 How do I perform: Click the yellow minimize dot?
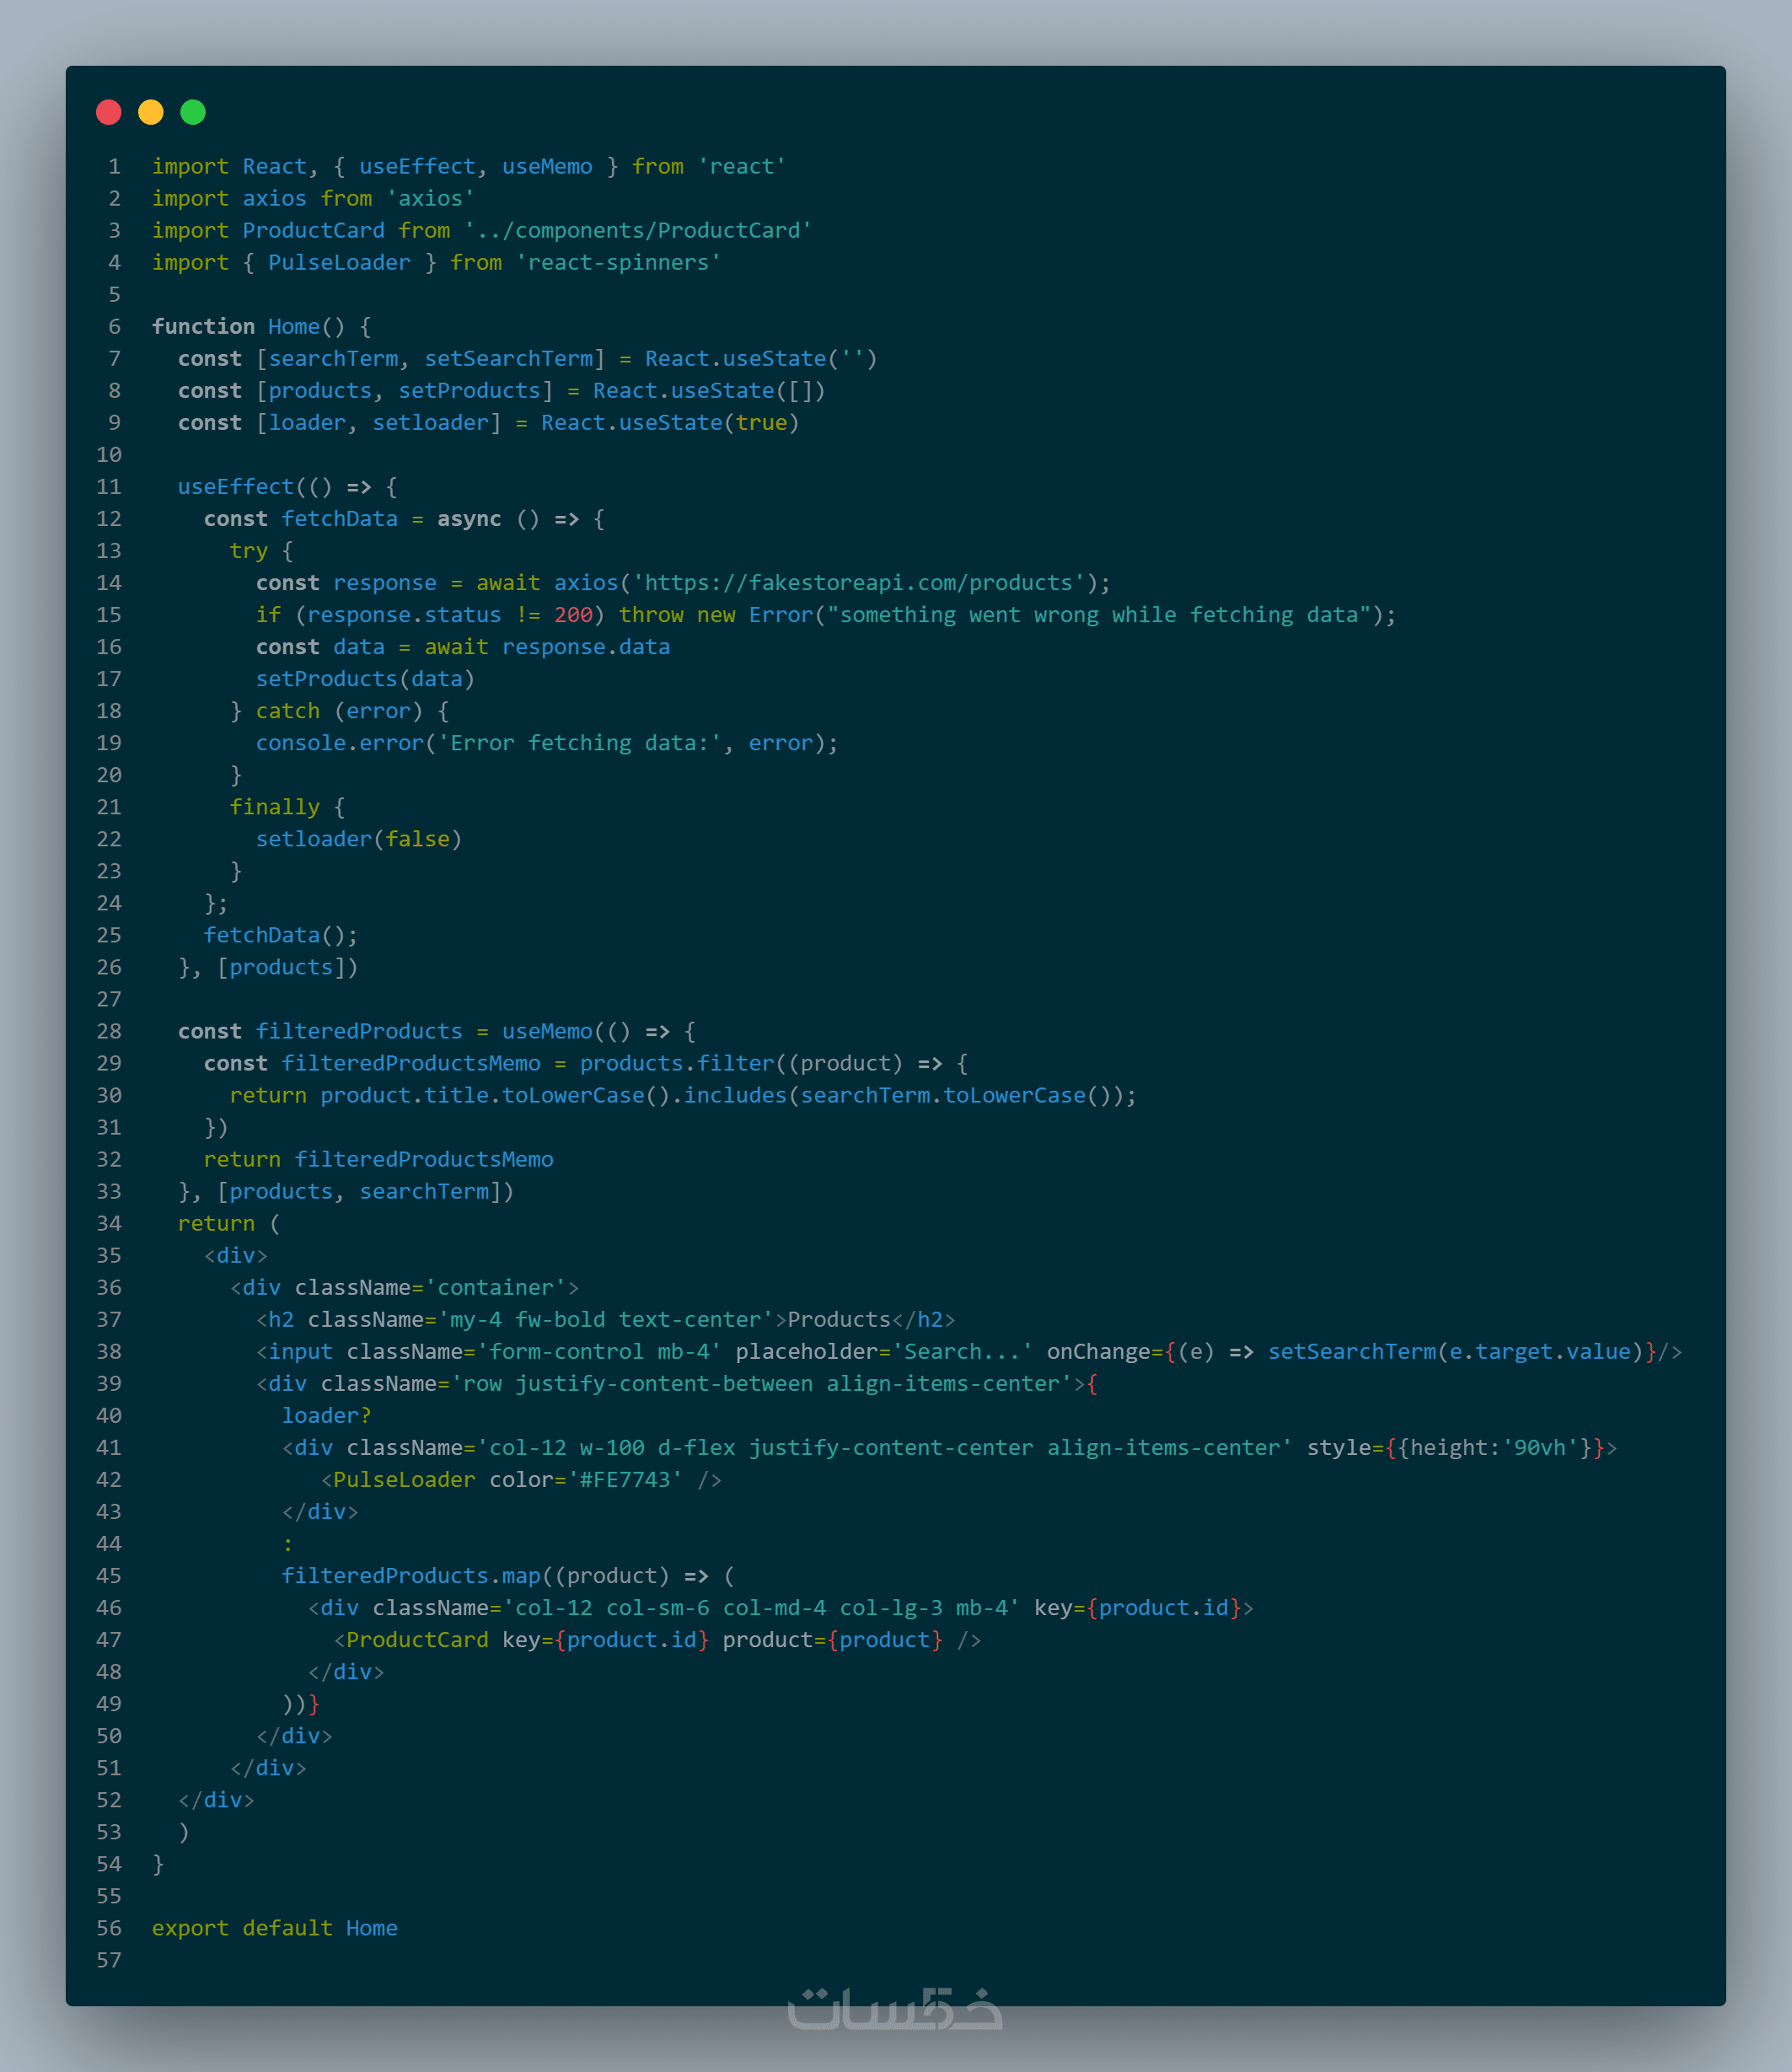tap(151, 112)
